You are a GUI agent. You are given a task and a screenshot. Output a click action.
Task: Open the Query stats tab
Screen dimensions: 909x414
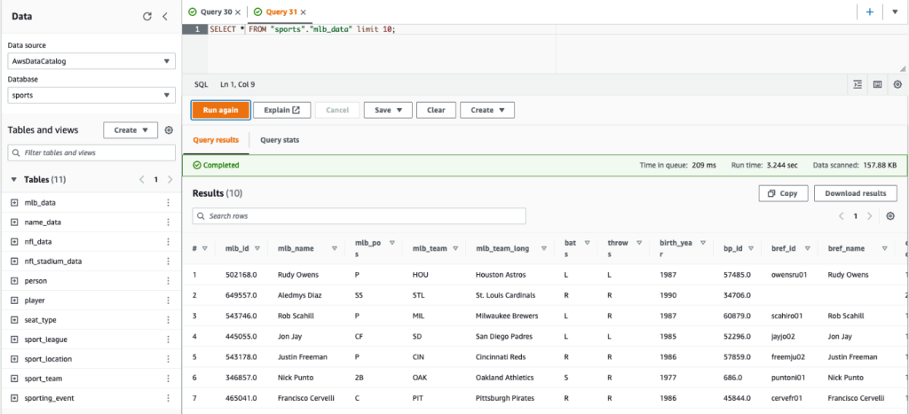(280, 140)
